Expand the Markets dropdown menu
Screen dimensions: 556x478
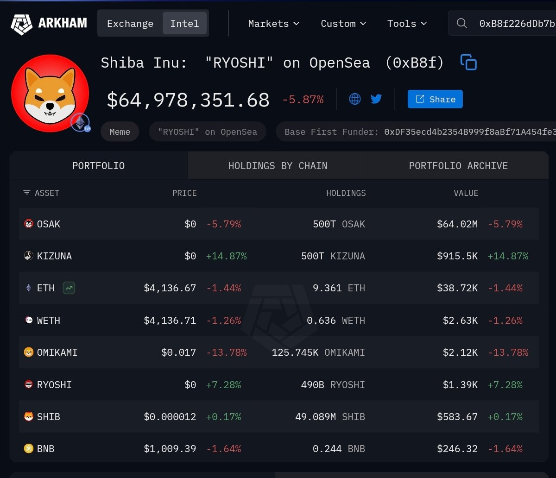274,23
